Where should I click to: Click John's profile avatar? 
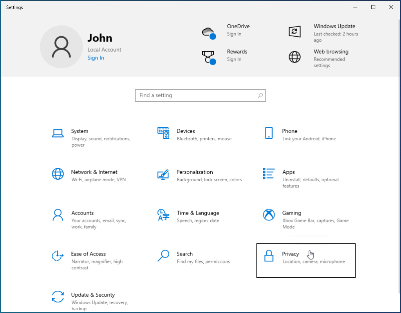[61, 47]
